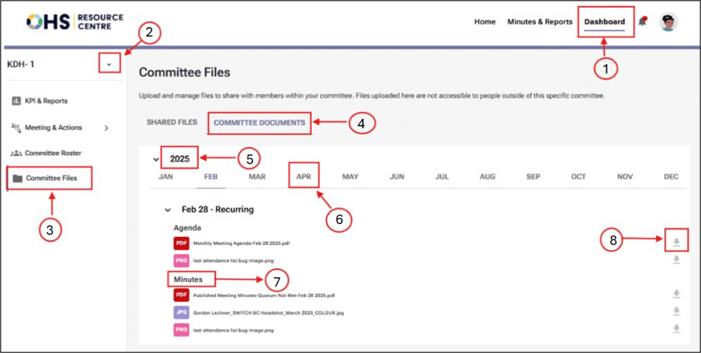The width and height of the screenshot is (701, 353).
Task: Click the 2025 year label
Action: click(x=179, y=158)
